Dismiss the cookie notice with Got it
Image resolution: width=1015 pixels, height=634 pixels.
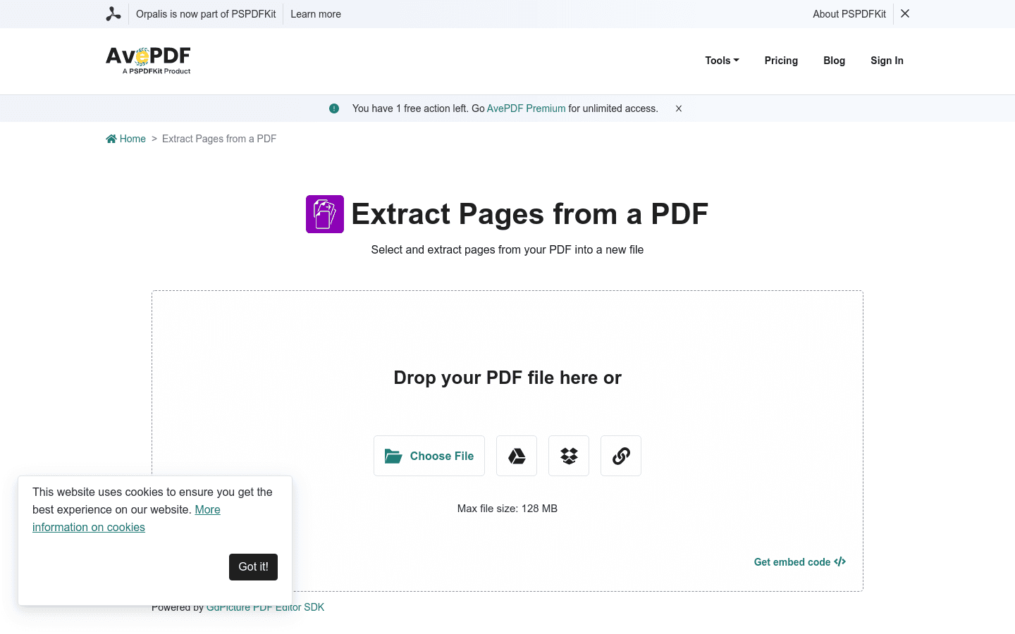(253, 566)
